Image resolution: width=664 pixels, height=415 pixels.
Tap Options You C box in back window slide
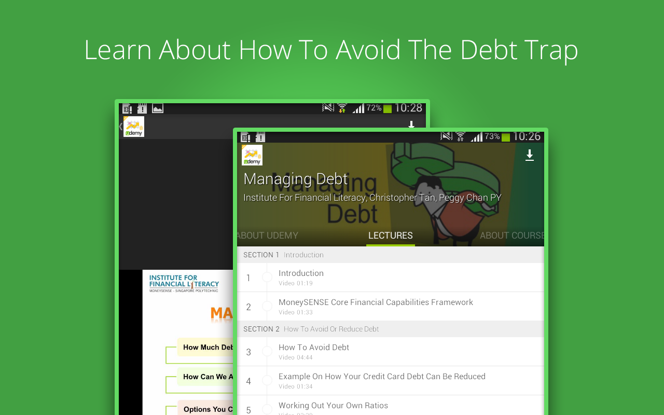click(x=205, y=409)
